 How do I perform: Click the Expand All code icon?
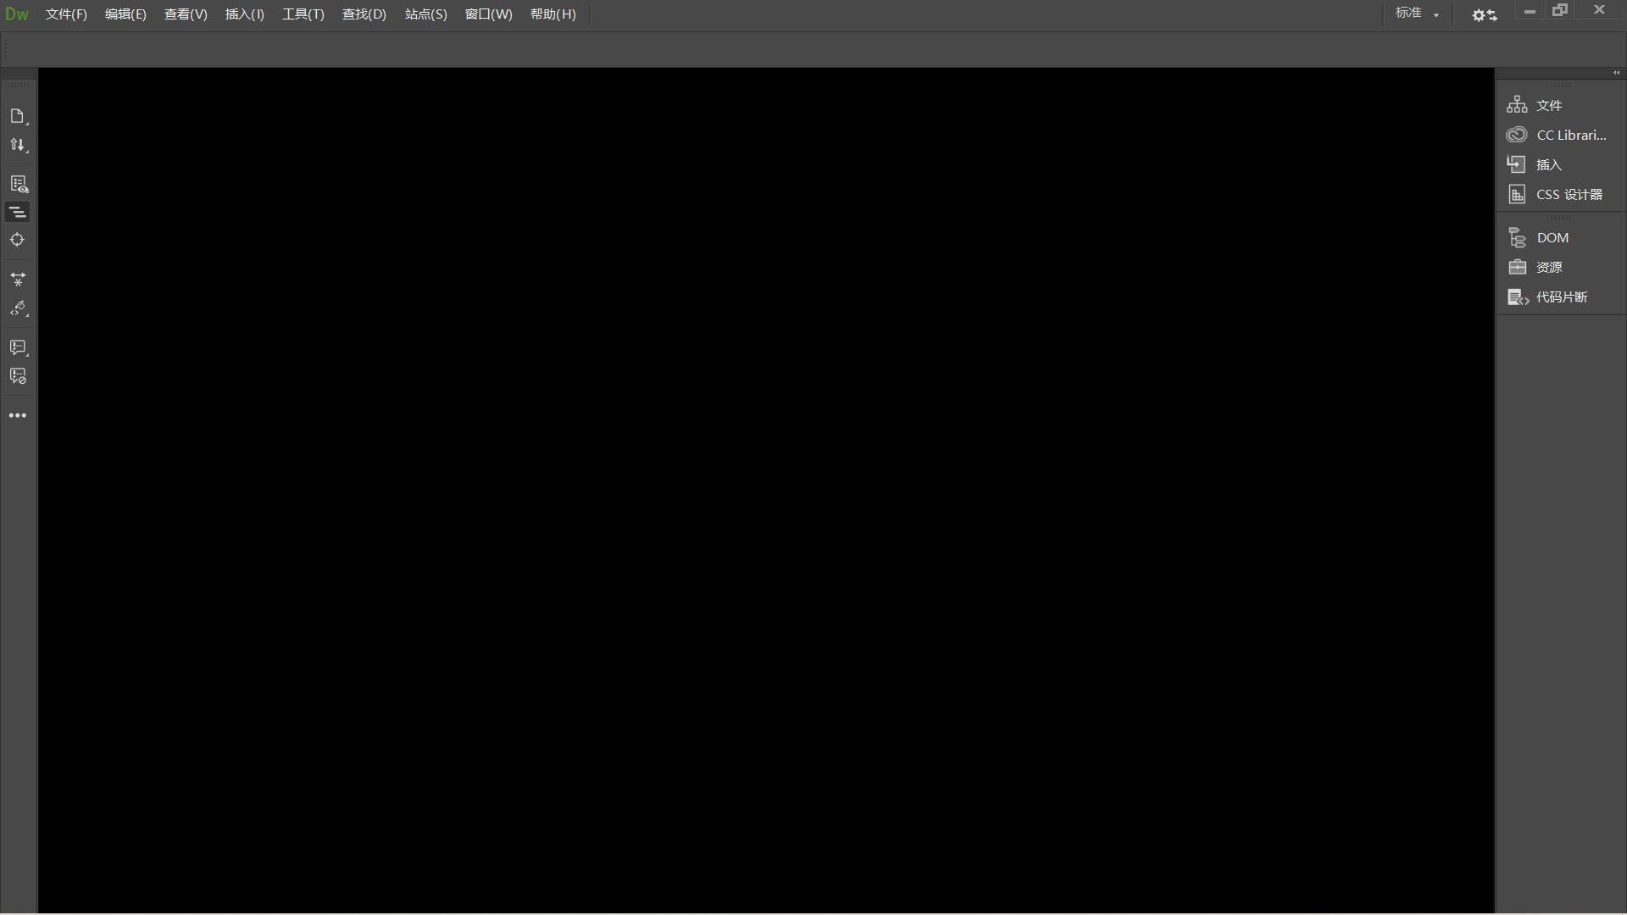pos(18,279)
